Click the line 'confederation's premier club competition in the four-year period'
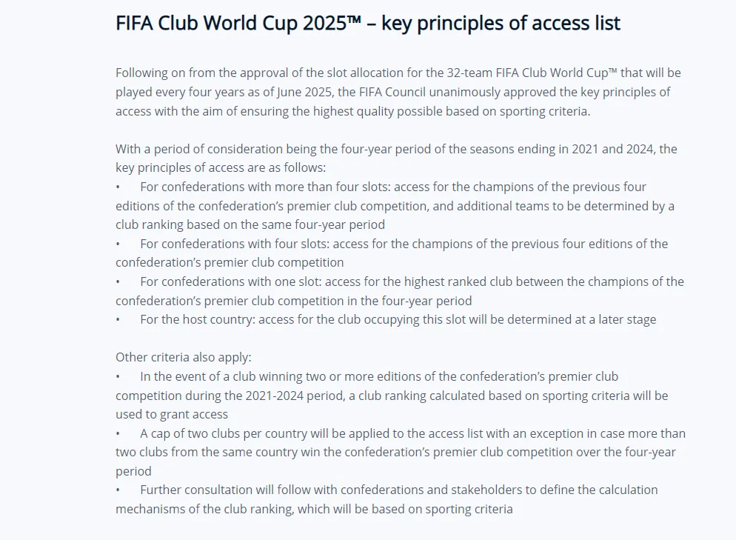The height and width of the screenshot is (540, 736). pyautogui.click(x=293, y=301)
